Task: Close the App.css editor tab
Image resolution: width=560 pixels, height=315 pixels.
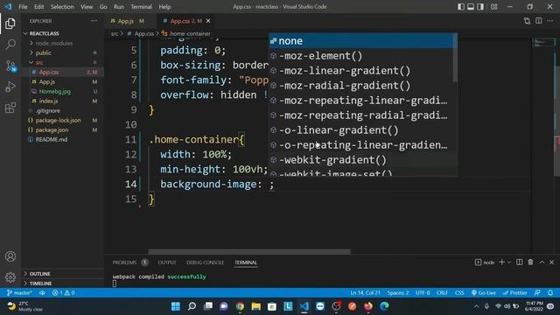Action: [208, 21]
